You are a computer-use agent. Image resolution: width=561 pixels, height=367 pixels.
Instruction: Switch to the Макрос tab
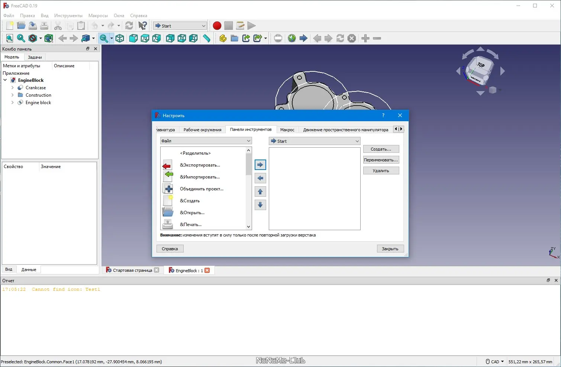[287, 130]
